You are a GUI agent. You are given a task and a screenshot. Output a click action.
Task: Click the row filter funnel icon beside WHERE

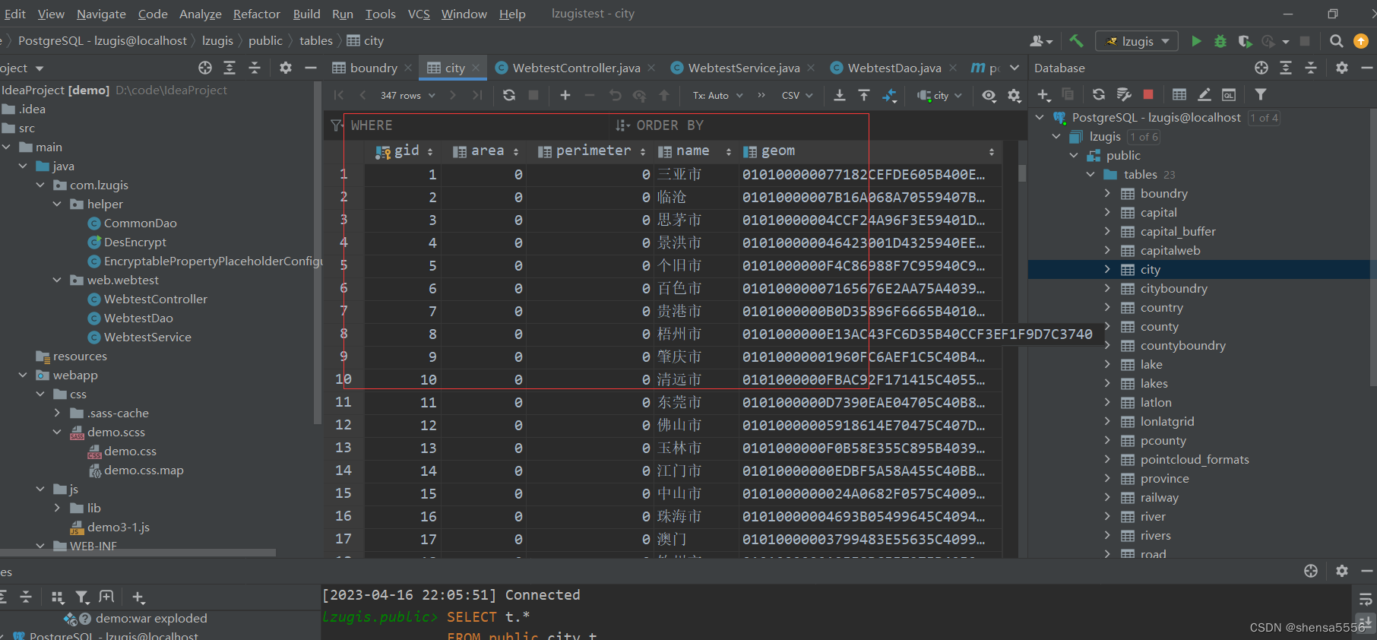pos(337,125)
